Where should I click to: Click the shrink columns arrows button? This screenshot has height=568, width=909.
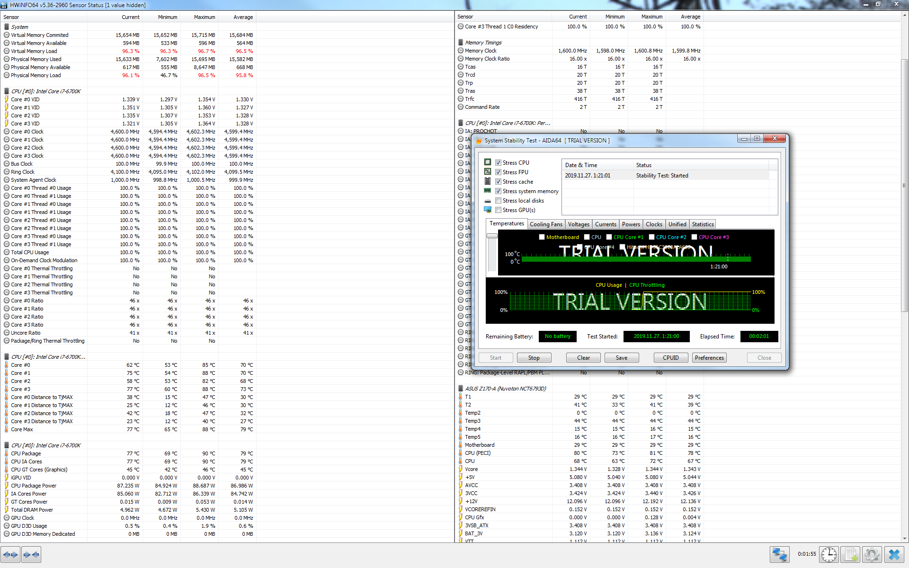coord(31,554)
